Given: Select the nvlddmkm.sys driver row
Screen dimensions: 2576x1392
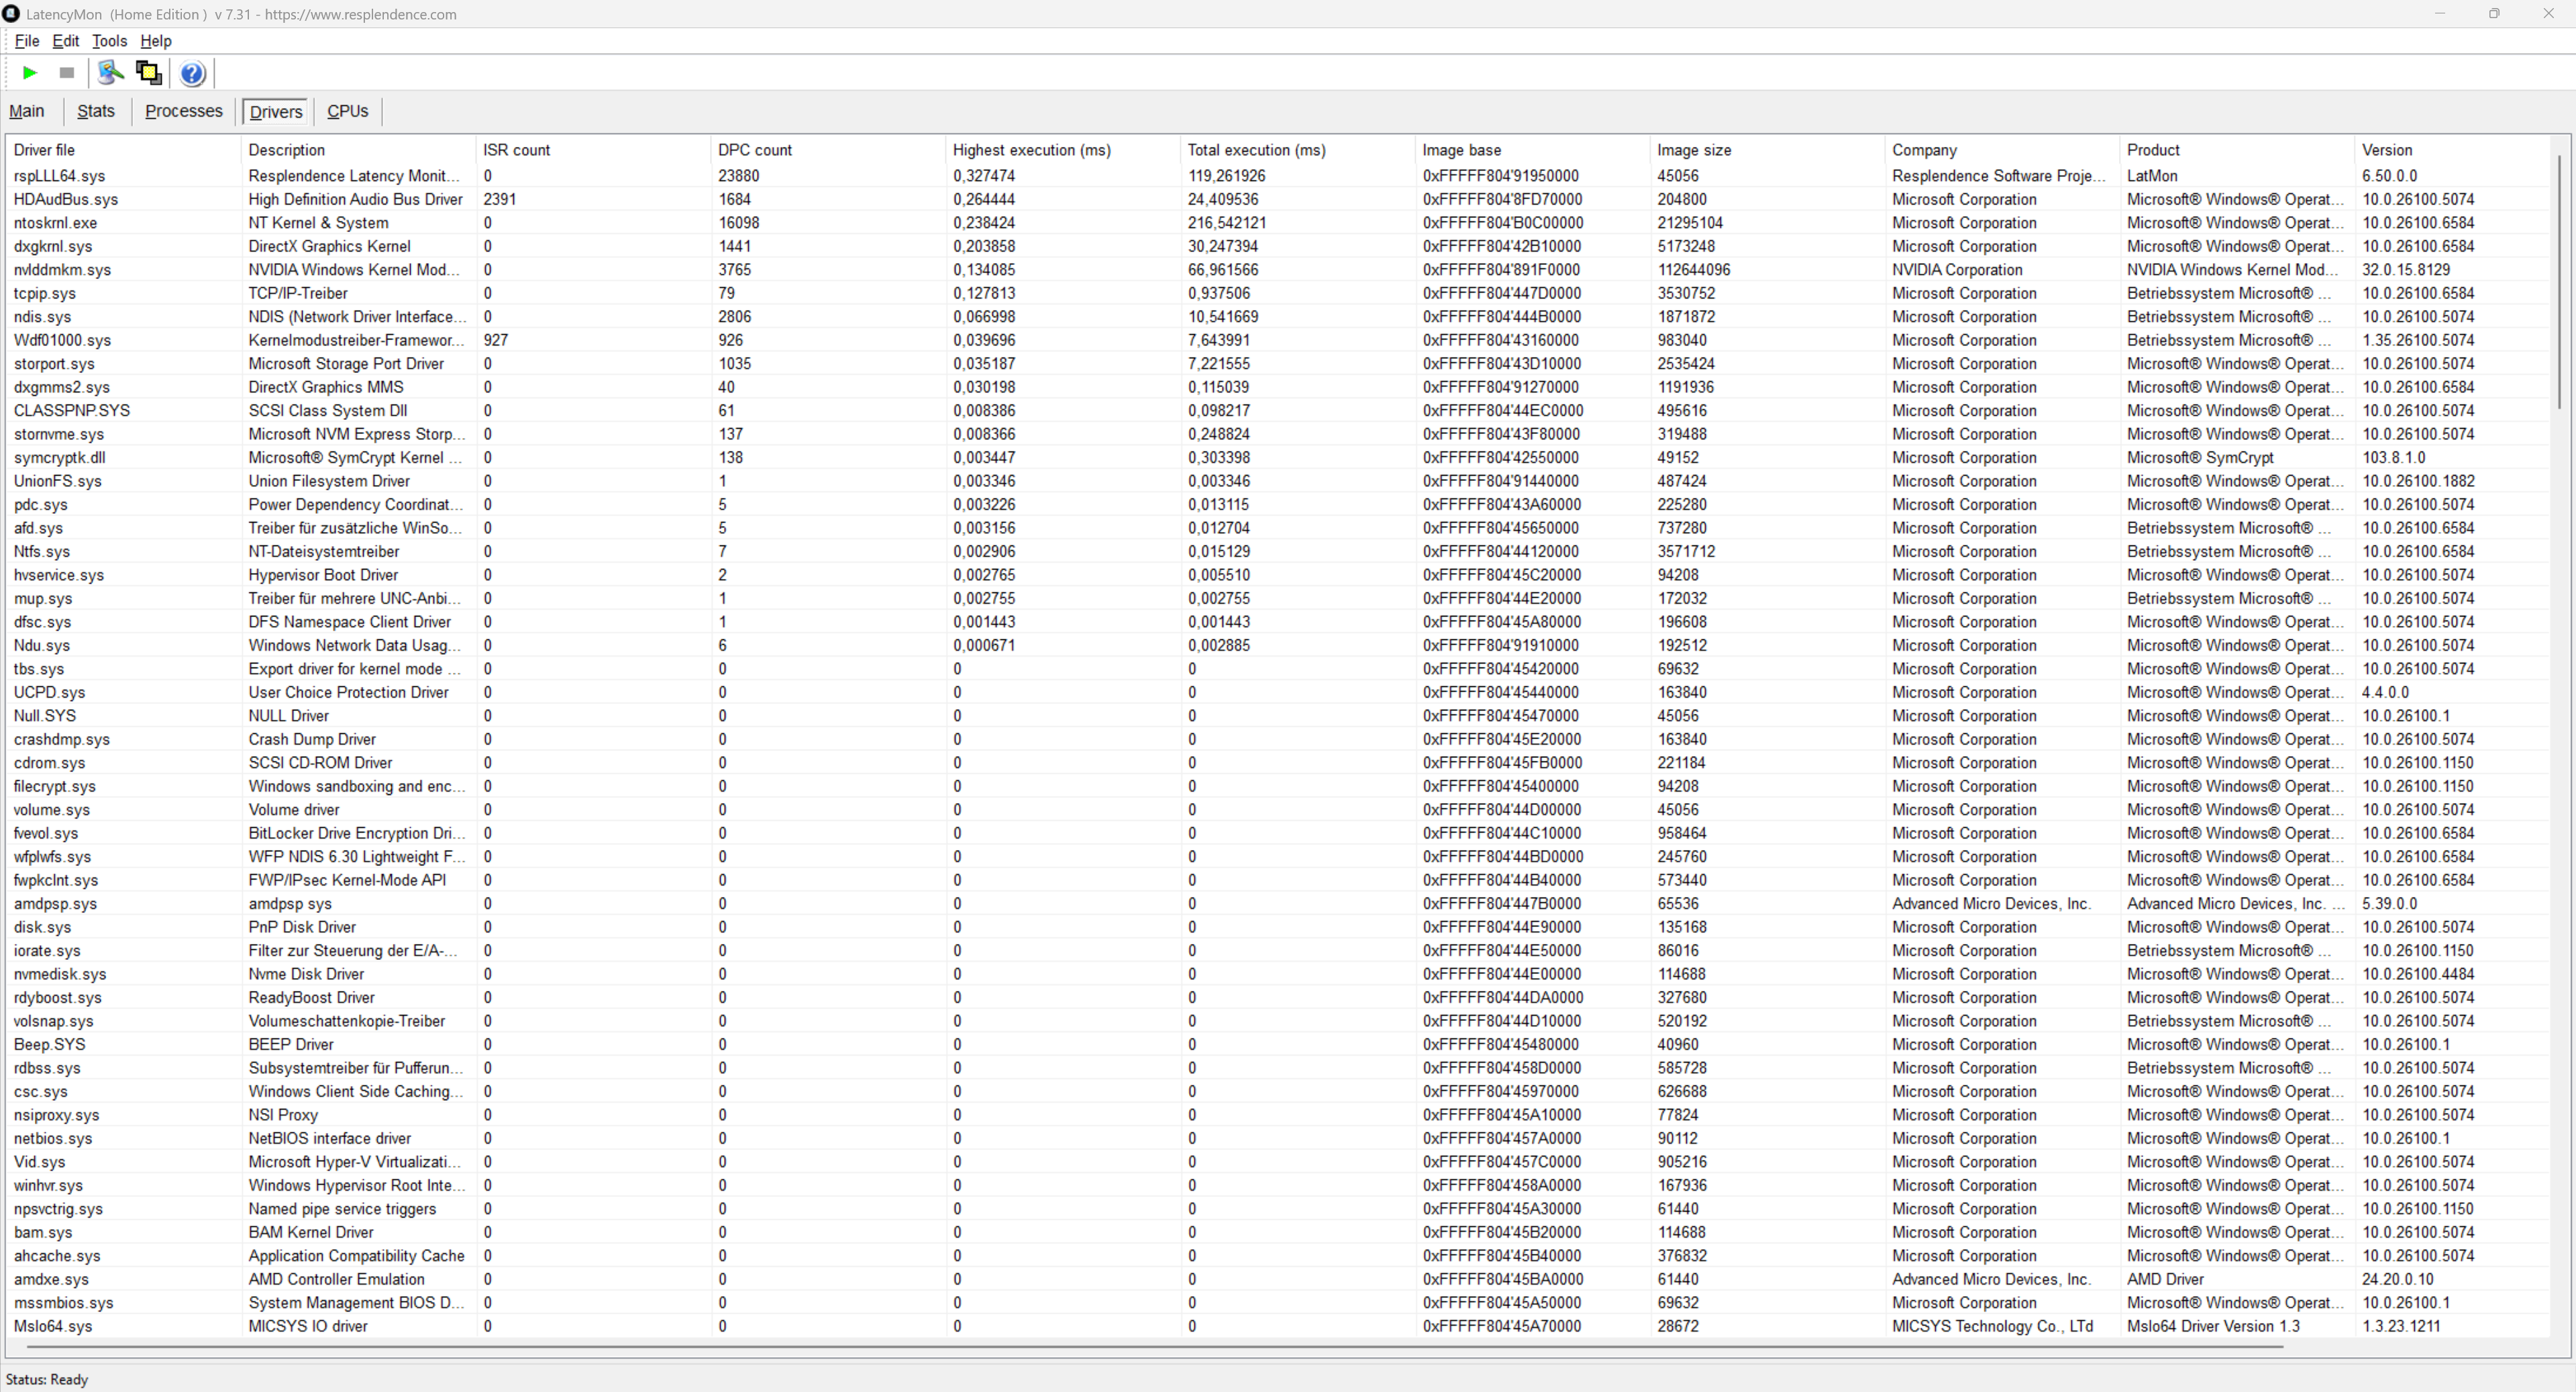Looking at the screenshot, I should [x=62, y=270].
